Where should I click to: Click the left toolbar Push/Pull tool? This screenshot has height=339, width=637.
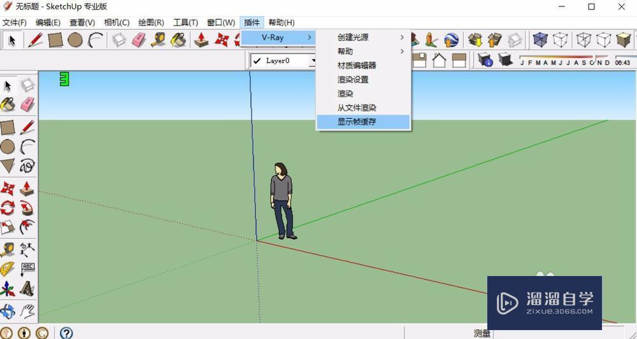pos(27,189)
